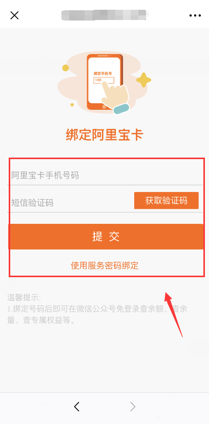
Task: Focus the 阿里宝卡手机号码 input field
Action: (104, 175)
